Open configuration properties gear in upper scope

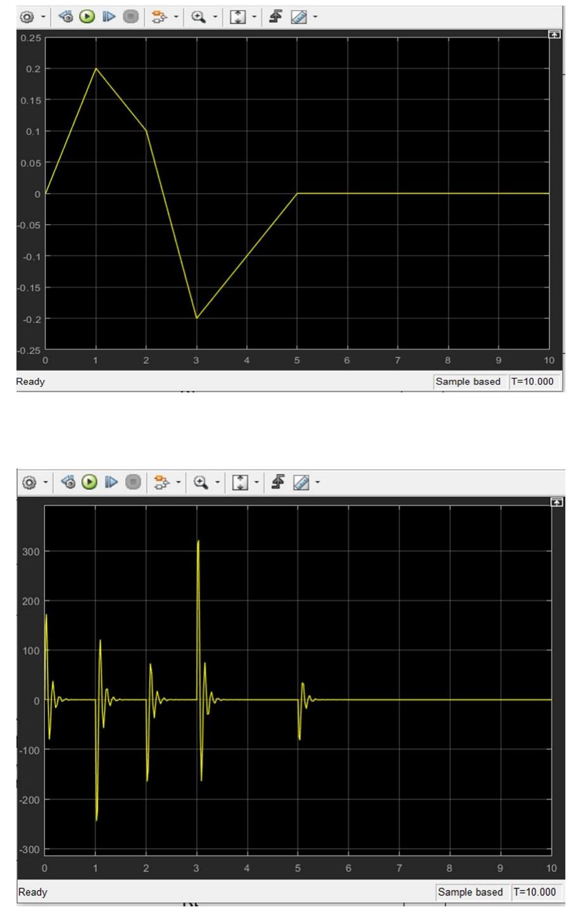[27, 17]
